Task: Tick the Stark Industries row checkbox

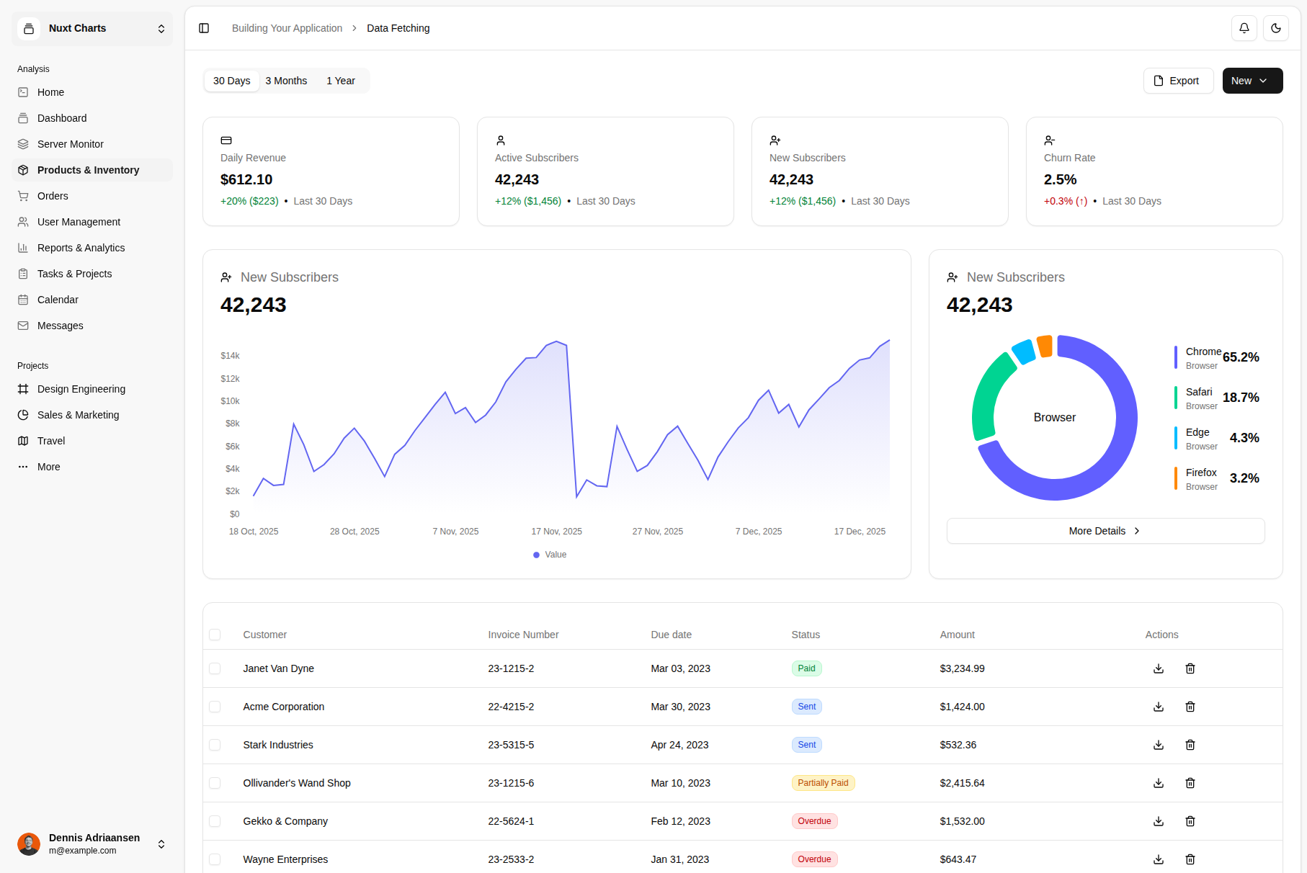Action: tap(215, 745)
